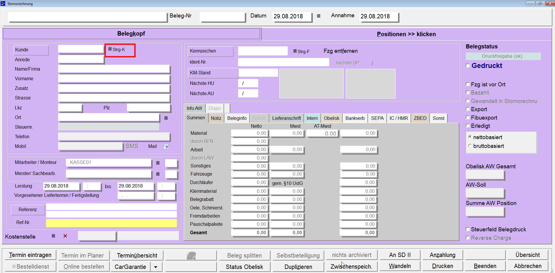Viewport: 555px width, 273px height.
Task: Click the Duplizieren button
Action: (x=298, y=267)
